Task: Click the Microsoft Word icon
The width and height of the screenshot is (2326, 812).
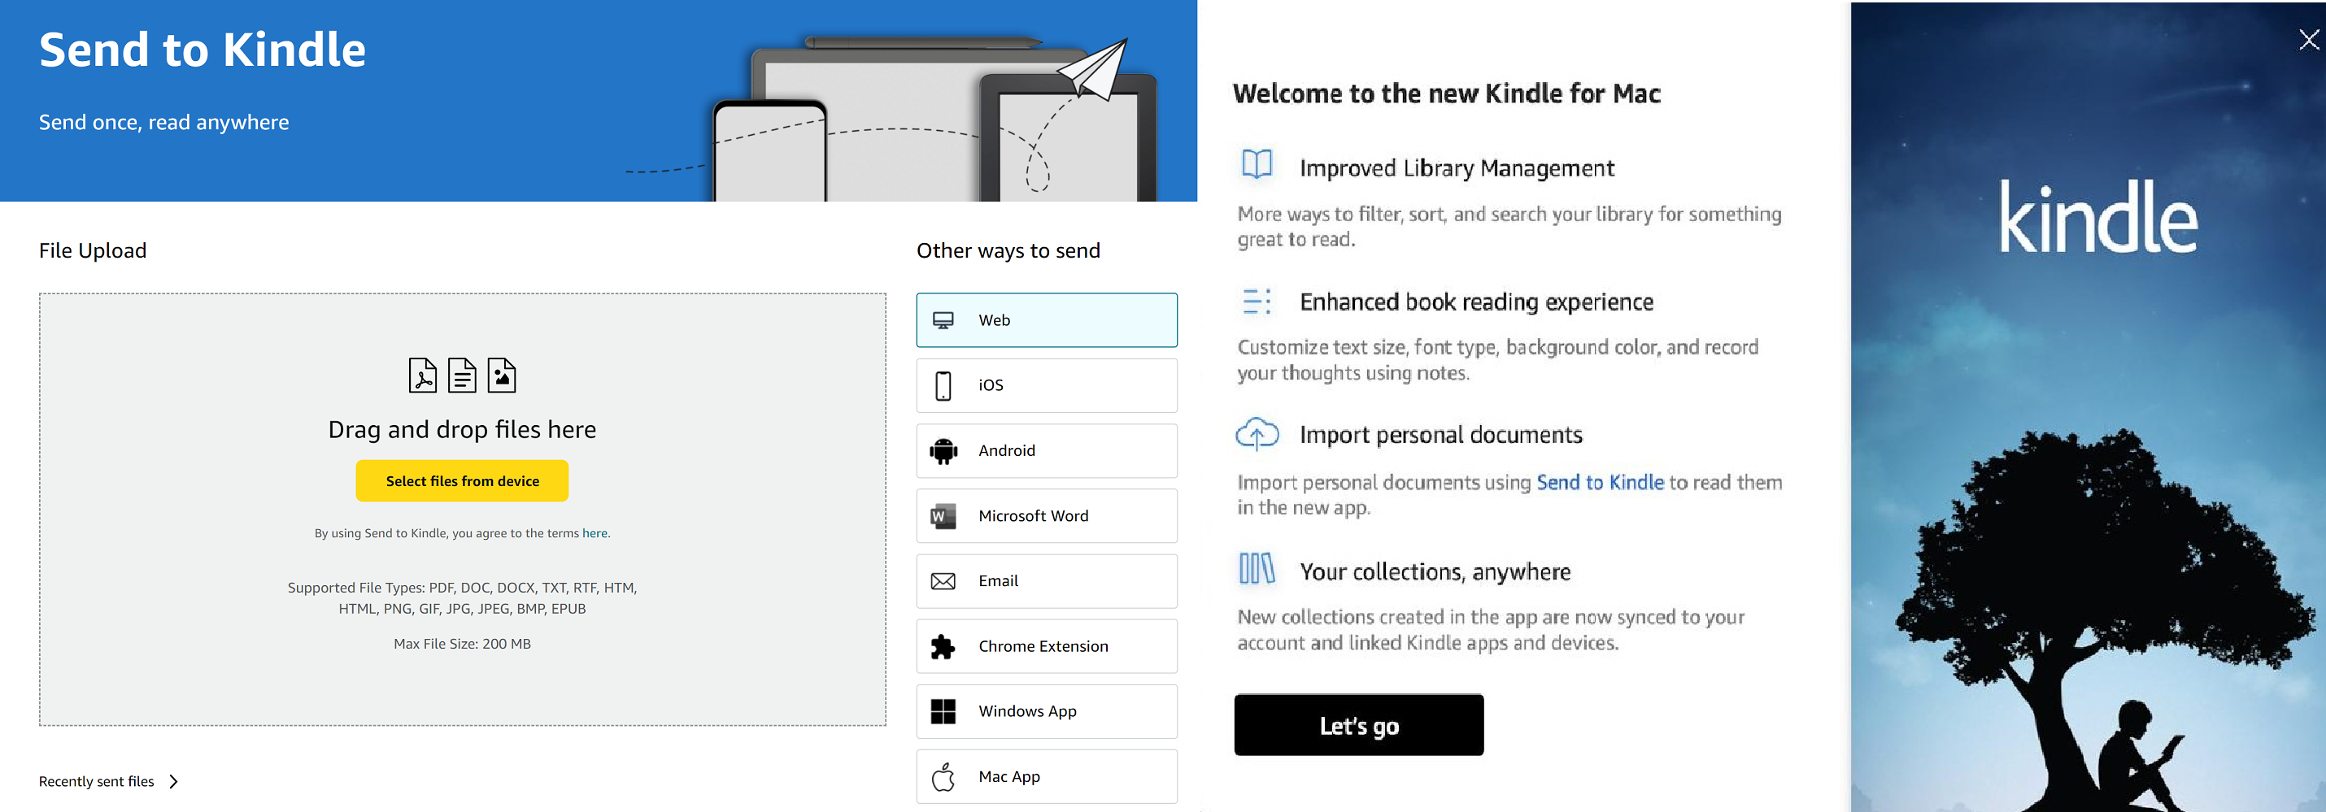Action: [943, 515]
